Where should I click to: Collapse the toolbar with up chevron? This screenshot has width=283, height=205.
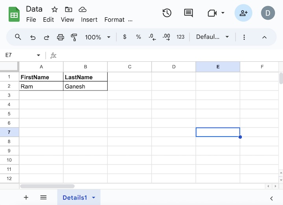[265, 37]
